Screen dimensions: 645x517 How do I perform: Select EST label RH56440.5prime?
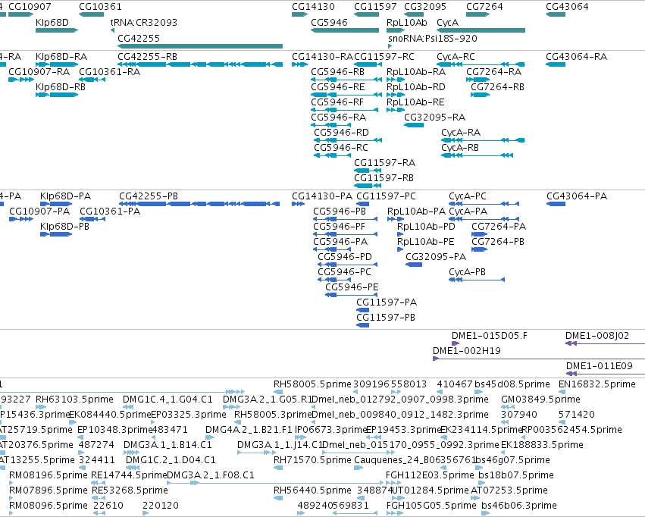tap(312, 490)
